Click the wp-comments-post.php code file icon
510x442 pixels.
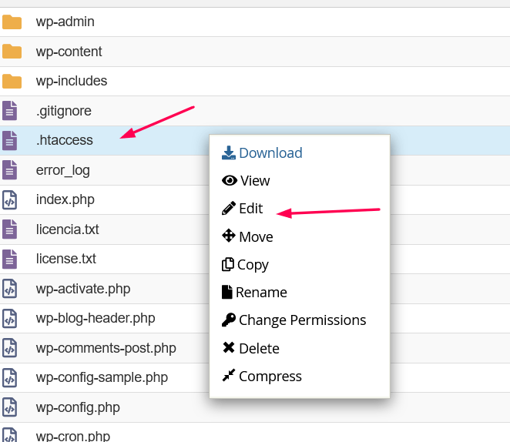point(9,348)
